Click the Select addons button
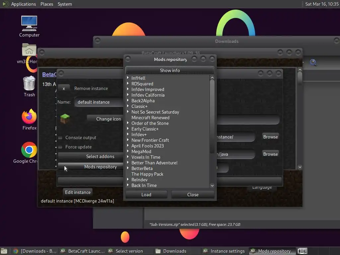The image size is (340, 255). [x=91, y=157]
